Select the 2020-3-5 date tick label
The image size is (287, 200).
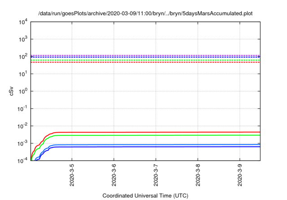72,175
